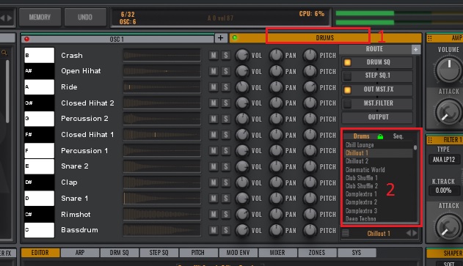Image resolution: width=463 pixels, height=266 pixels.
Task: Click the Closed Hihat 1 VOL knob
Action: coord(242,135)
